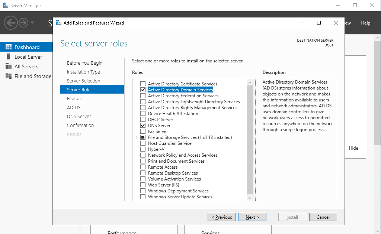Screen dimensions: 381x234
Task: Check Active Directory Federation Services
Action: coord(143,96)
